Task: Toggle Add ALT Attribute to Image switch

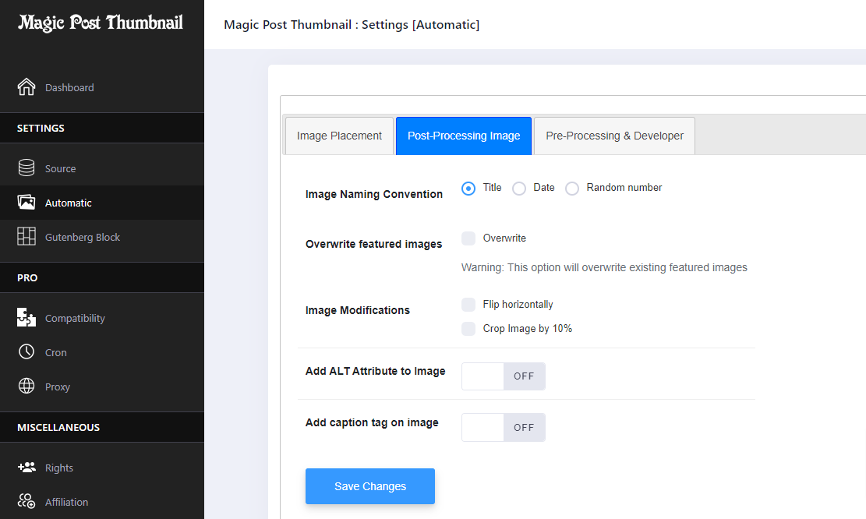Action: [504, 376]
